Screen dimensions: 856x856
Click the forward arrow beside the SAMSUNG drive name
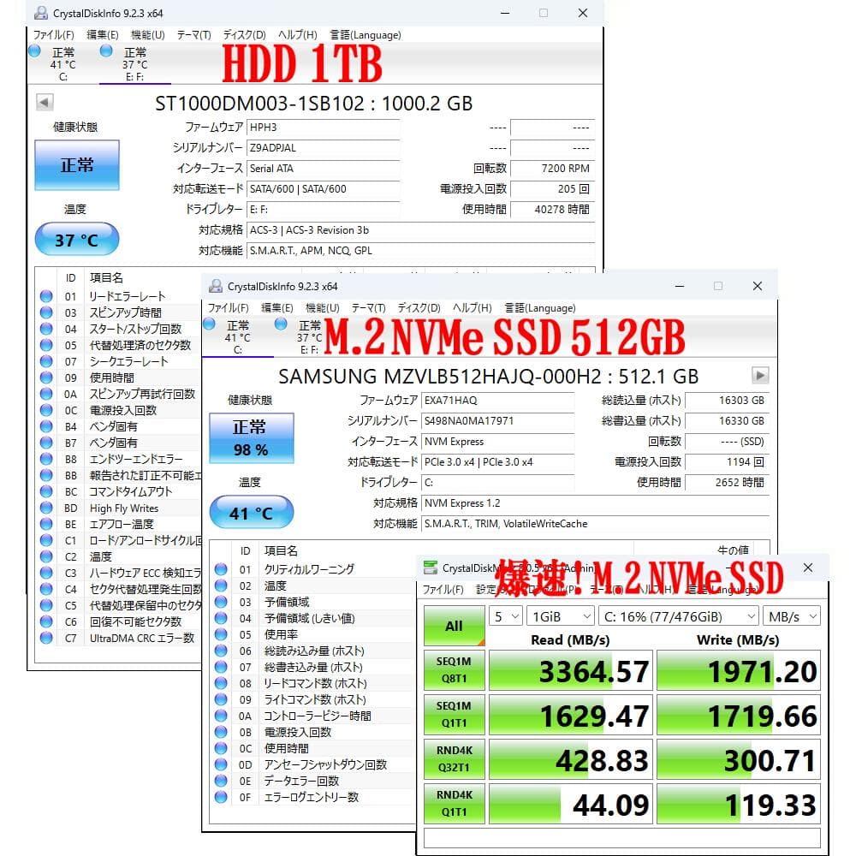760,375
